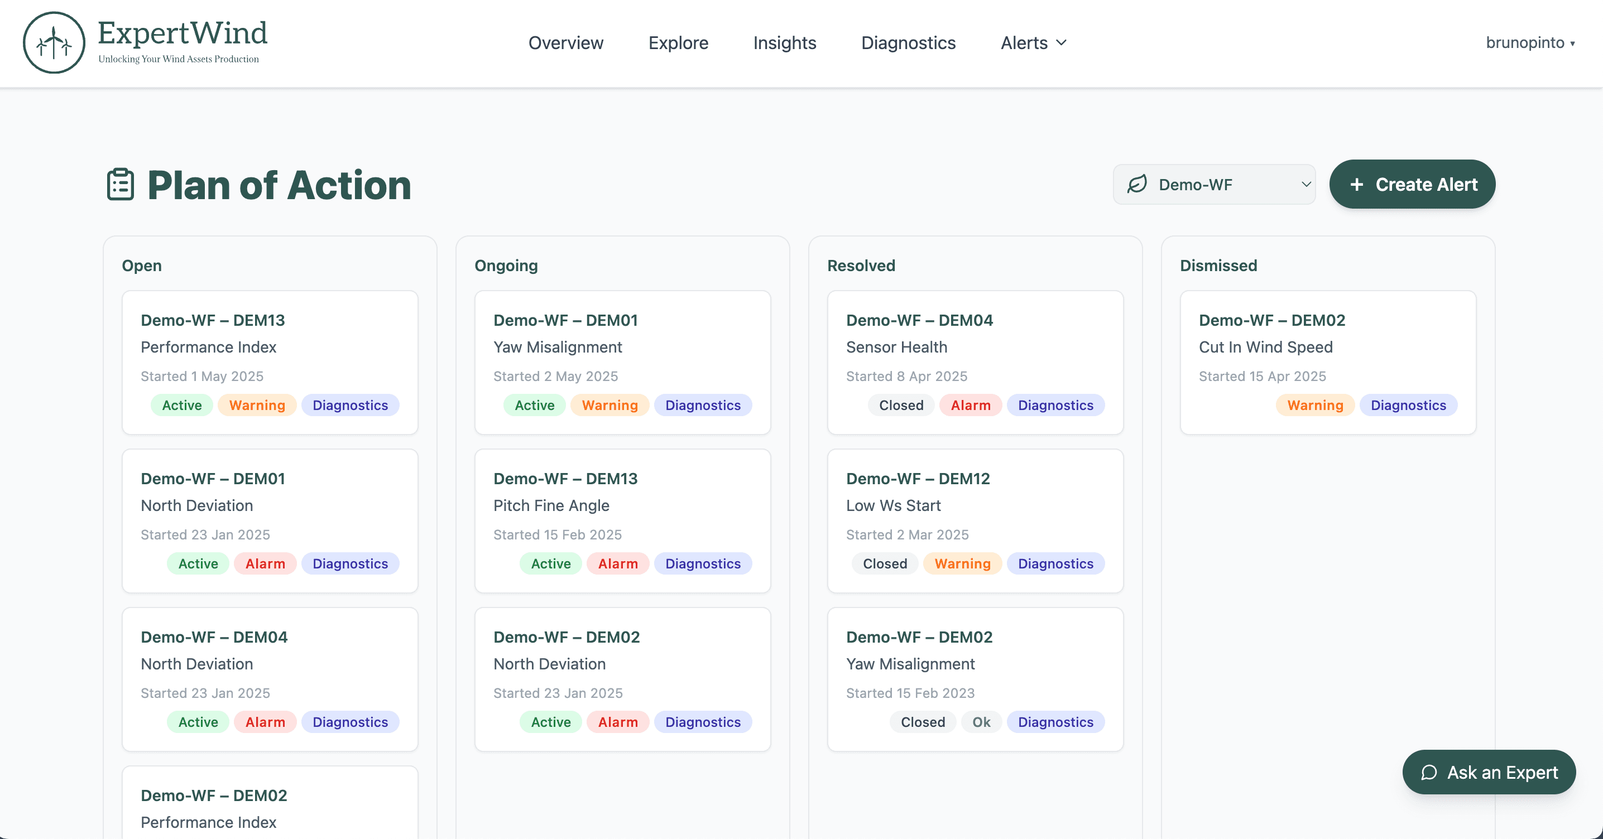The width and height of the screenshot is (1603, 839).
Task: Open the Demo-WF wind farm dropdown
Action: 1214,184
